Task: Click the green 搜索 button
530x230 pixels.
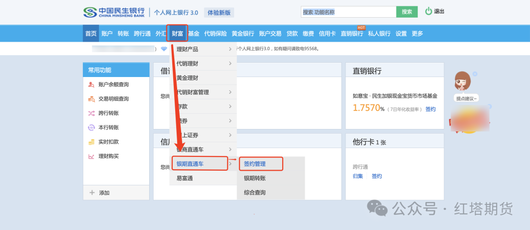Action: [407, 12]
